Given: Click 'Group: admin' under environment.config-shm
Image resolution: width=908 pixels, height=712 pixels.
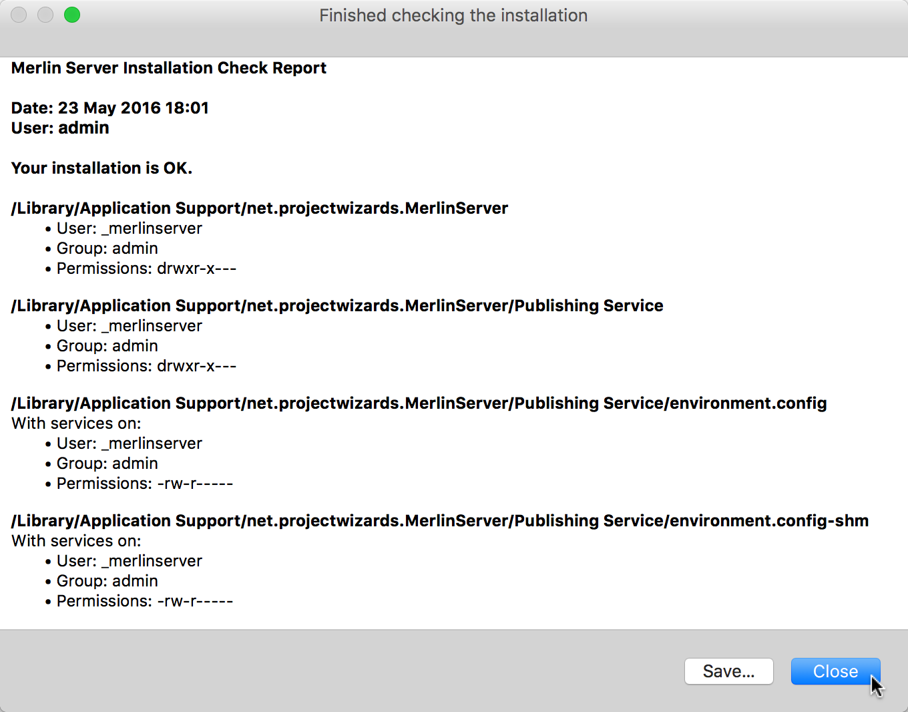Looking at the screenshot, I should click(107, 581).
